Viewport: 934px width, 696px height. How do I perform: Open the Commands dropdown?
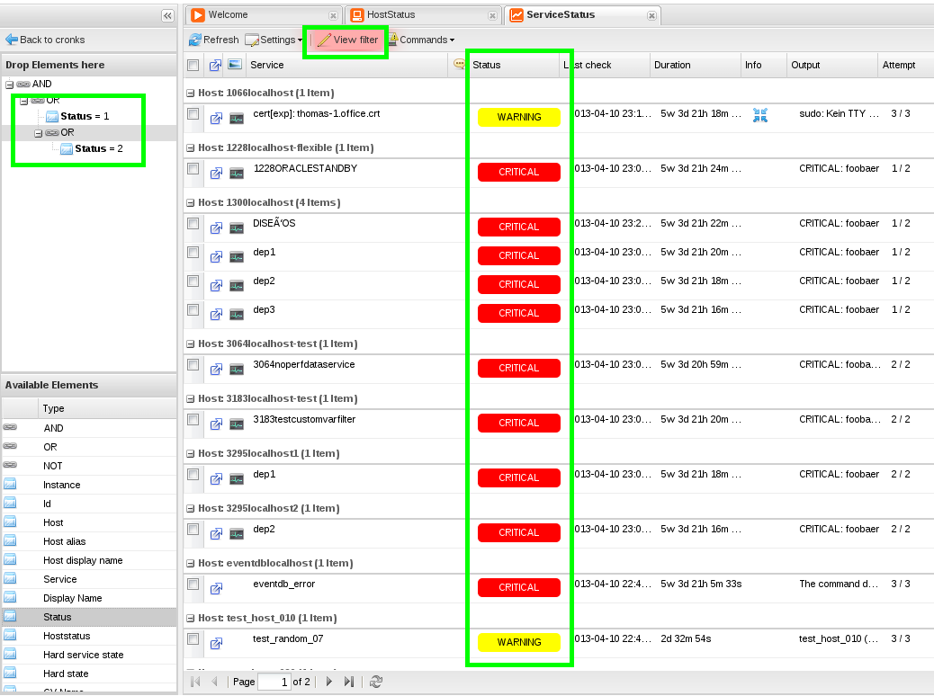click(x=421, y=40)
